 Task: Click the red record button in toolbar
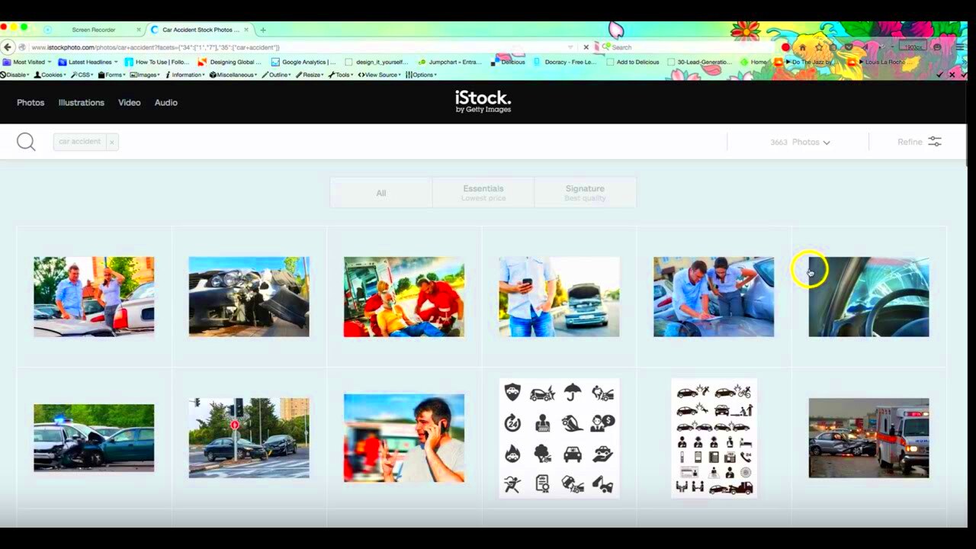(x=786, y=47)
